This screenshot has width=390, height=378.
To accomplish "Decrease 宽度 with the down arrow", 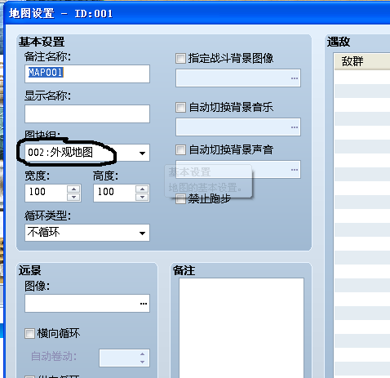I will [73, 198].
